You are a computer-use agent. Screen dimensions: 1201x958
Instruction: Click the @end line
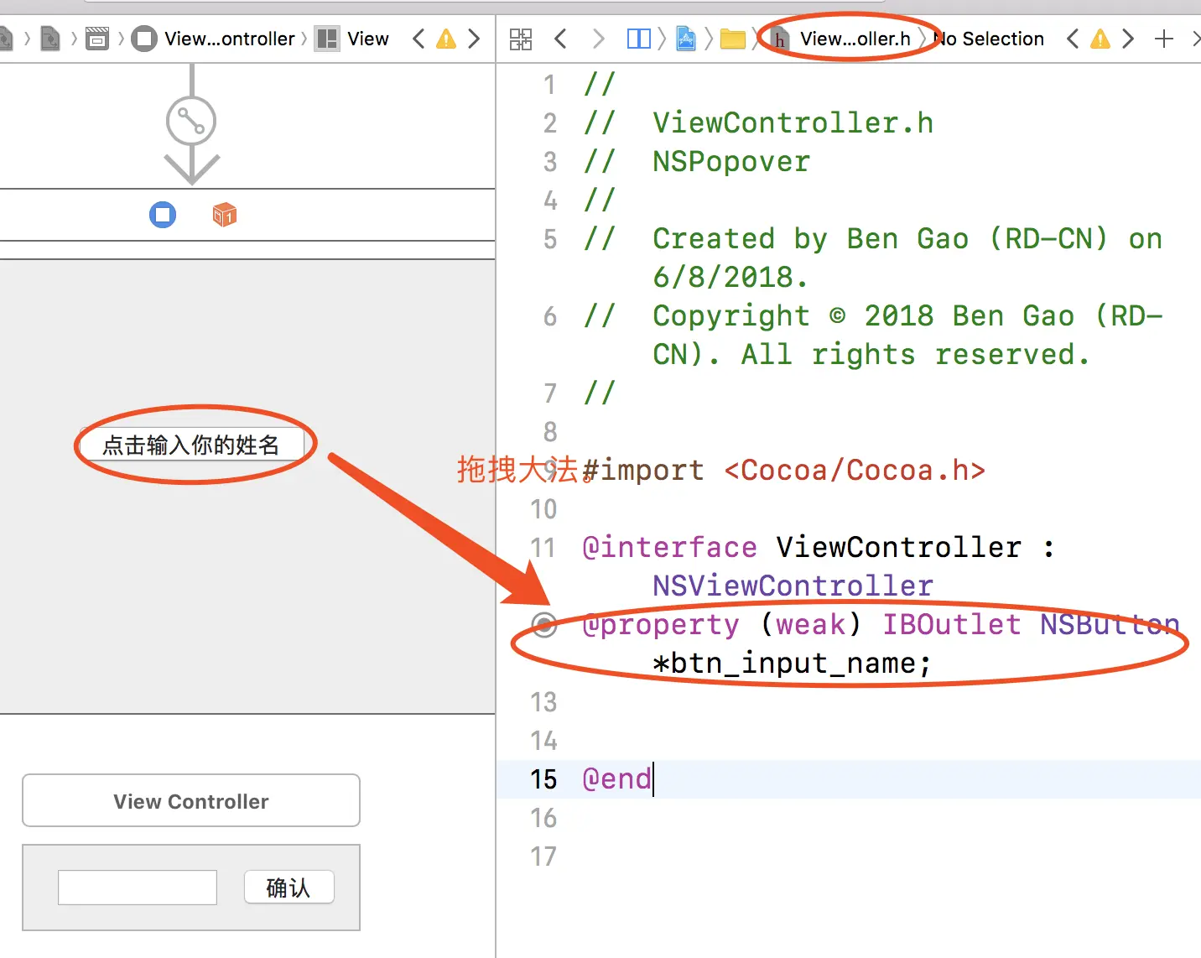(x=616, y=778)
